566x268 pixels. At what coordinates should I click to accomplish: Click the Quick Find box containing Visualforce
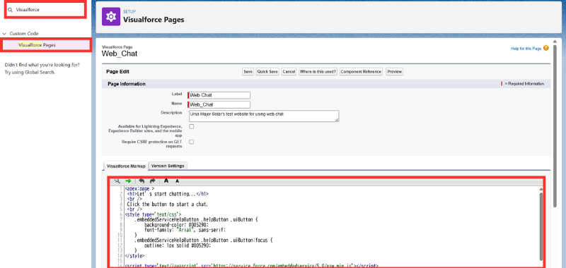[45, 10]
